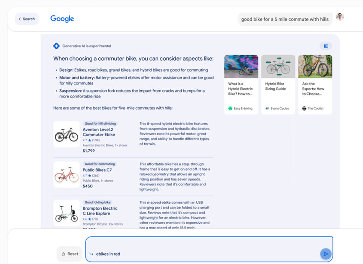Open the Public Bikes C7 thumbnail
The image size is (363, 264).
coord(66,174)
